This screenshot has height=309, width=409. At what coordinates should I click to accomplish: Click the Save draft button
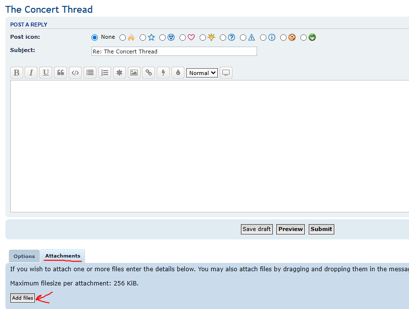click(257, 229)
